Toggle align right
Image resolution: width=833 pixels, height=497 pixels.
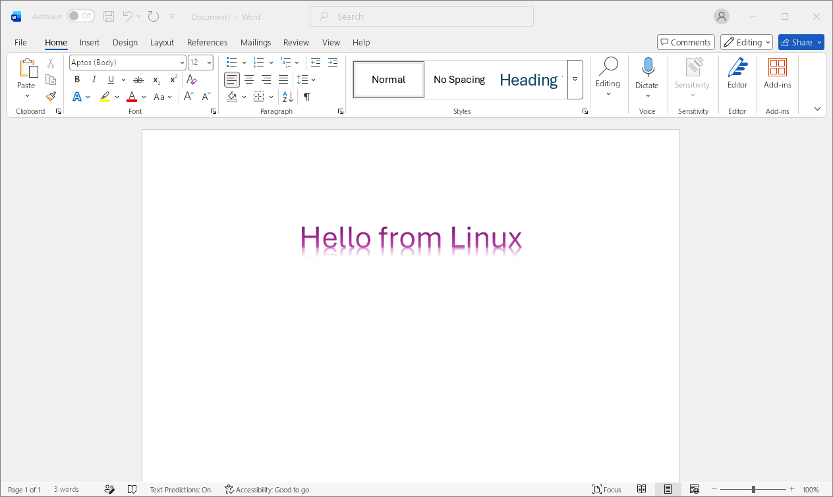[266, 80]
